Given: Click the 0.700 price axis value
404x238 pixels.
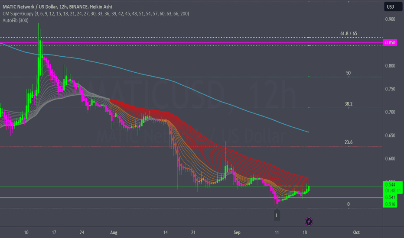Looking at the screenshot, I should [390, 112].
